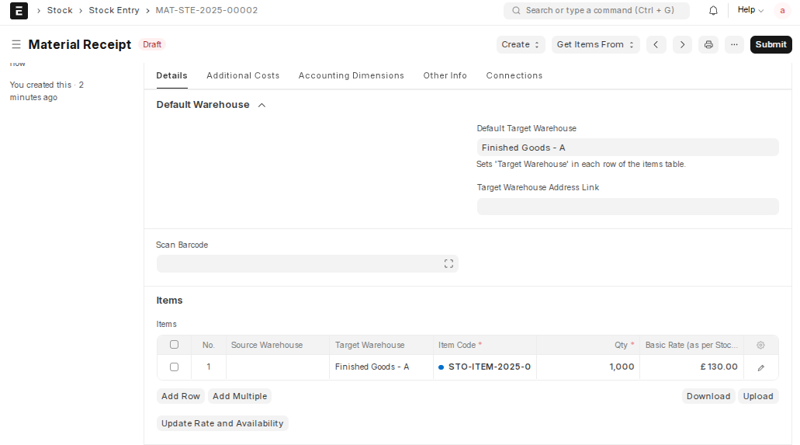Screen dimensions: 800x445
Task: Select all rows checkbox in Items header
Action: point(174,344)
